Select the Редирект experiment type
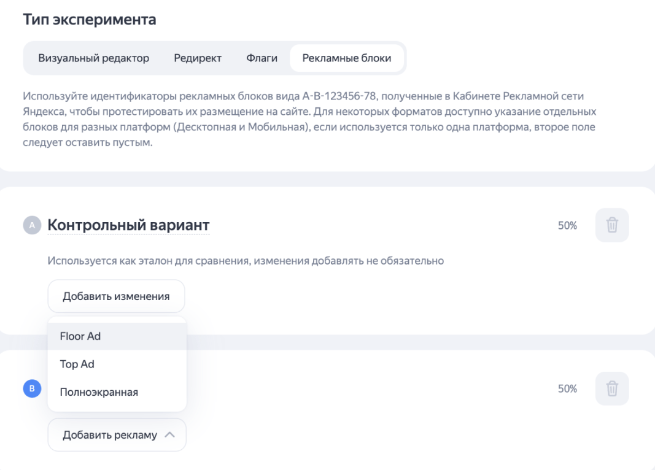This screenshot has height=470, width=655. (198, 58)
